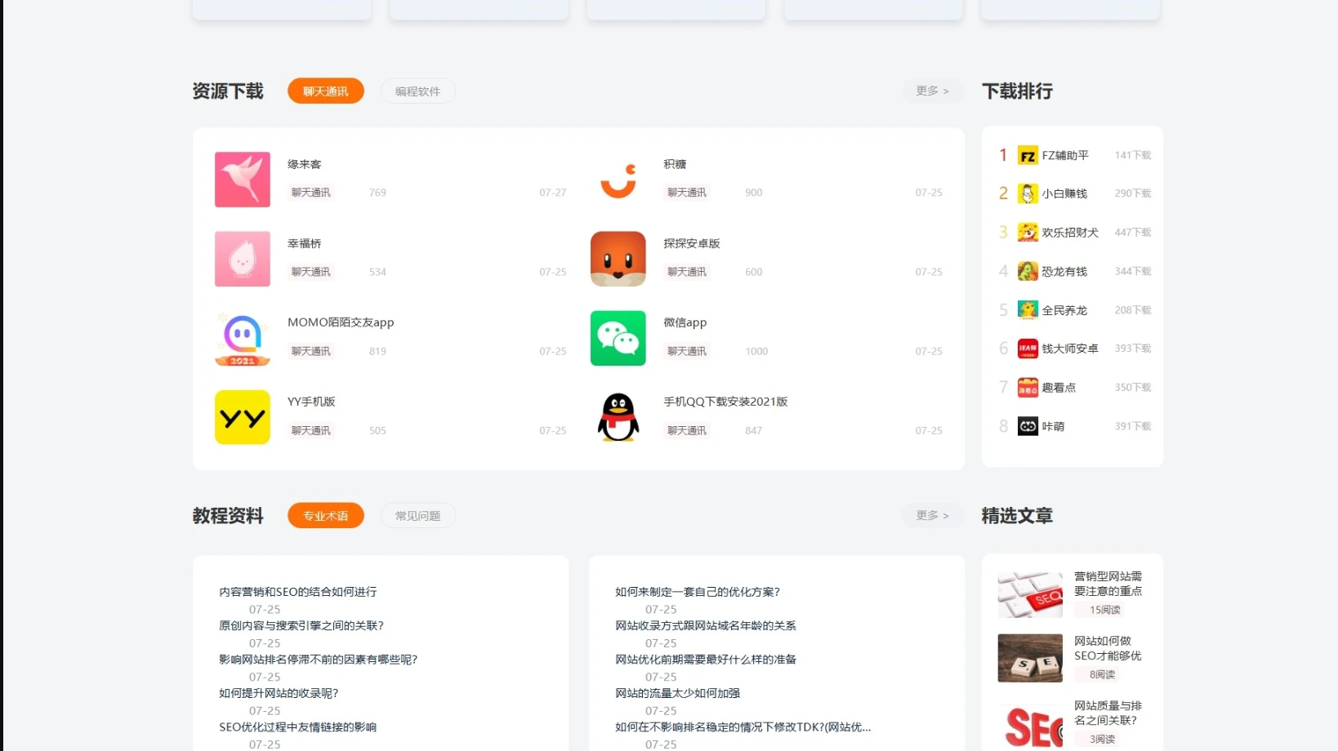Click the MOMO陌陌交友app icon
Viewport: 1338px width, 751px height.
coord(242,338)
